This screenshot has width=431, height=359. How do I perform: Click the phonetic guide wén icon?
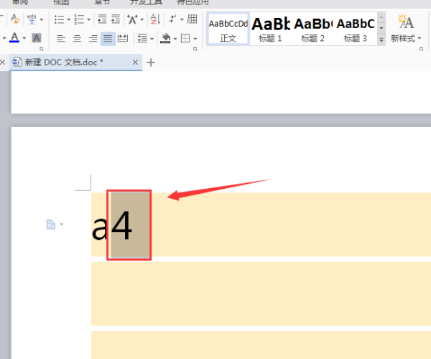point(32,19)
